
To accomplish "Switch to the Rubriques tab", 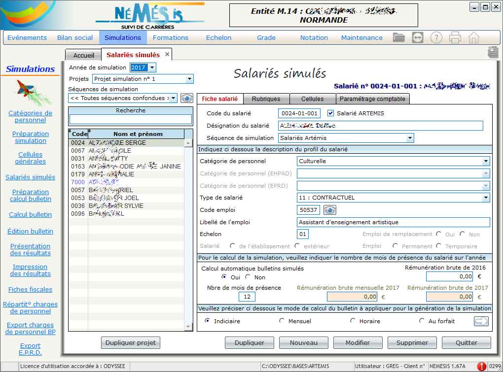I will pos(266,99).
